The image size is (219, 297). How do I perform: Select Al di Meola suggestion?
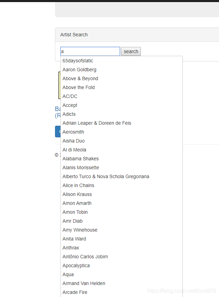point(122,150)
